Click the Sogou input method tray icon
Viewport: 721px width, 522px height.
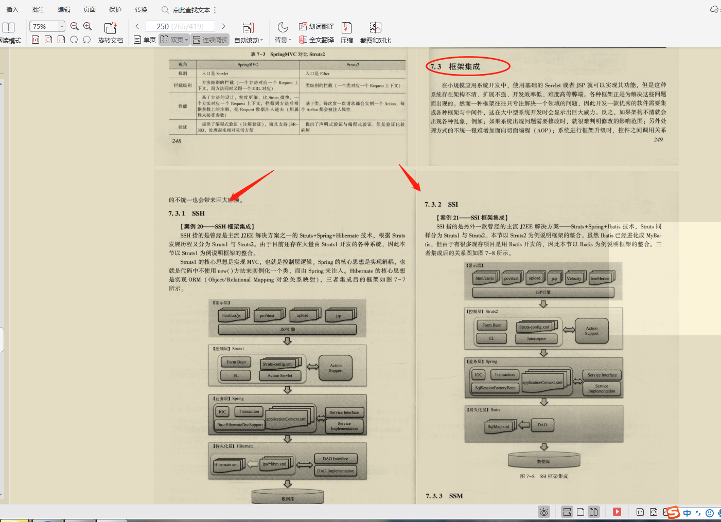click(672, 512)
